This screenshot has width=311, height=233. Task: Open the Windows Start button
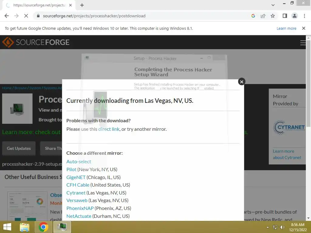(7, 227)
